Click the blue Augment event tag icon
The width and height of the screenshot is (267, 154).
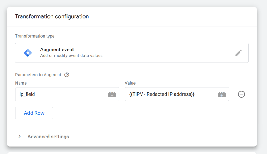(x=28, y=53)
